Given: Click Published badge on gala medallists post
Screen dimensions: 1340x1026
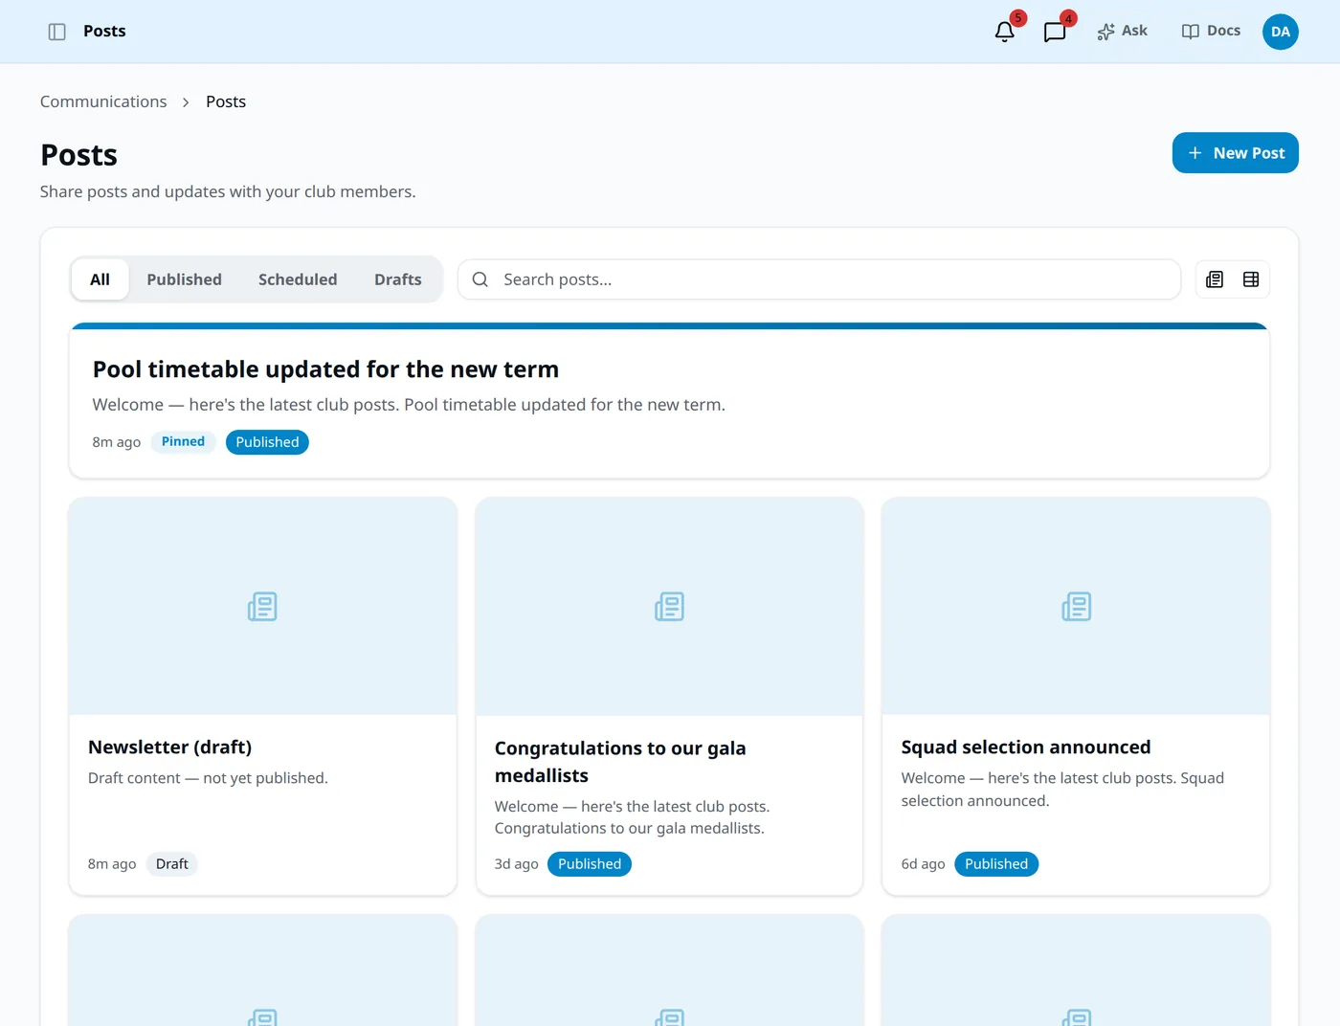Looking at the screenshot, I should click(x=590, y=864).
